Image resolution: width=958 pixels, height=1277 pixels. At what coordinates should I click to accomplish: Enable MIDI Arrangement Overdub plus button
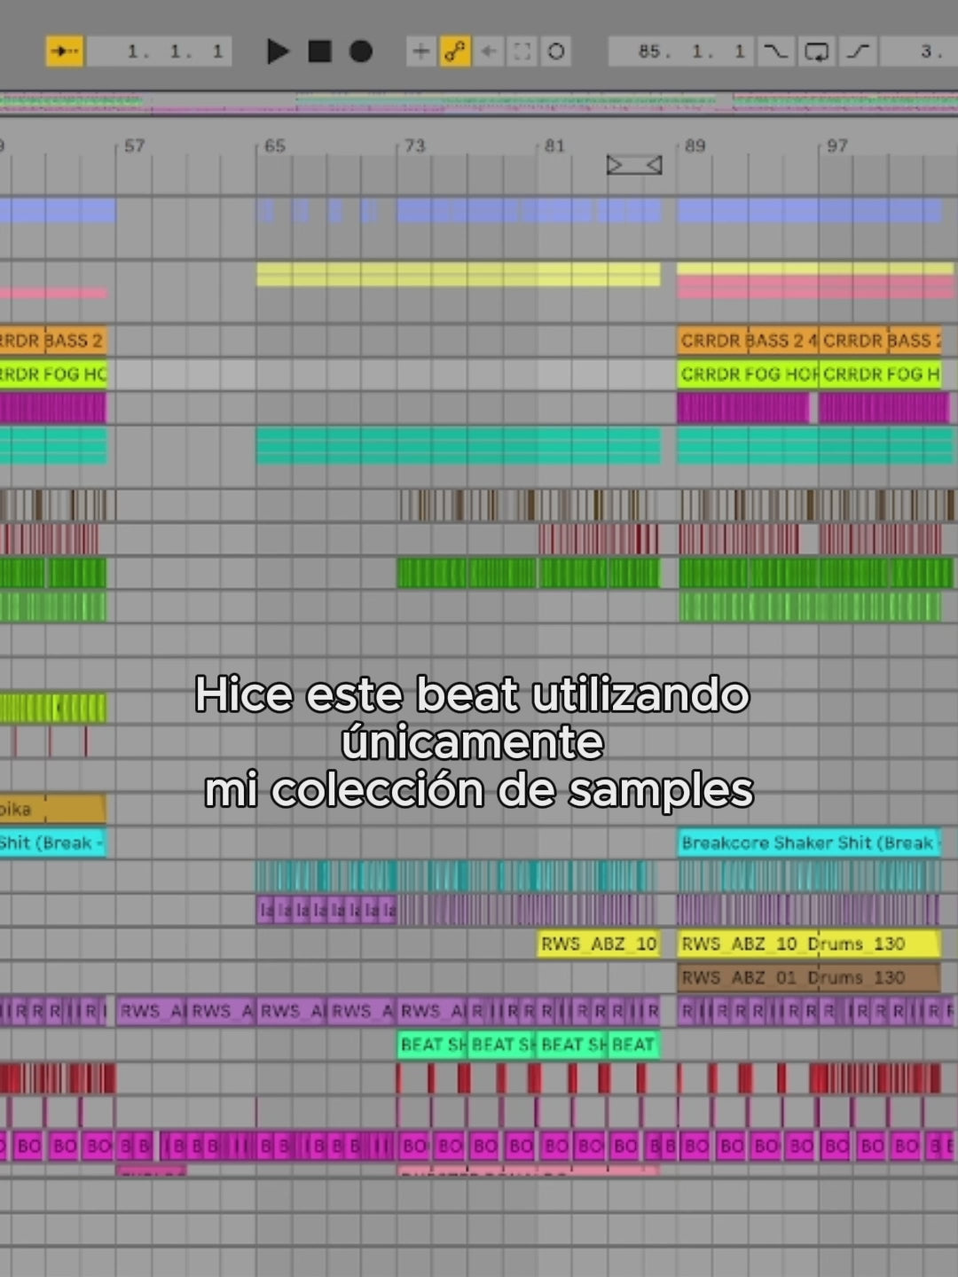[x=420, y=51]
